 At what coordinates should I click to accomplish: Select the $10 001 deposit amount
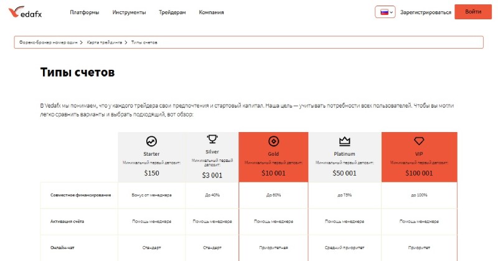pyautogui.click(x=273, y=173)
